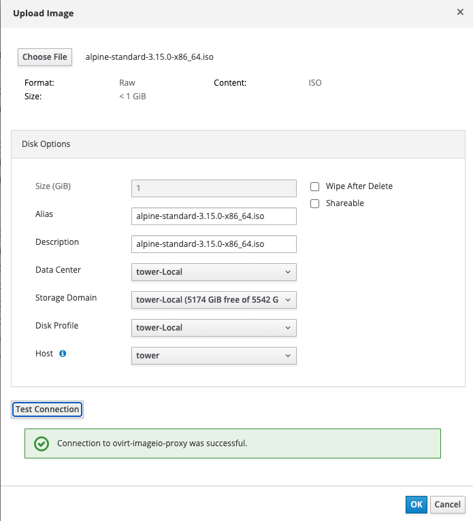Click the Upload Image dialog title
This screenshot has height=521, width=473.
[44, 14]
